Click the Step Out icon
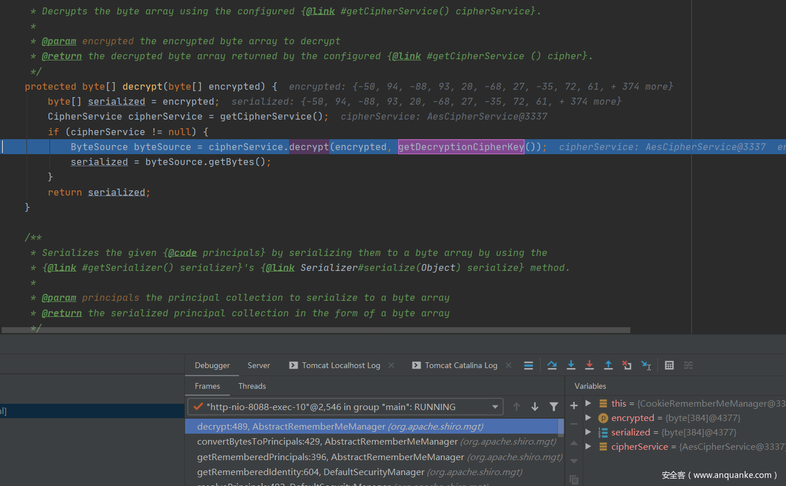 [608, 365]
